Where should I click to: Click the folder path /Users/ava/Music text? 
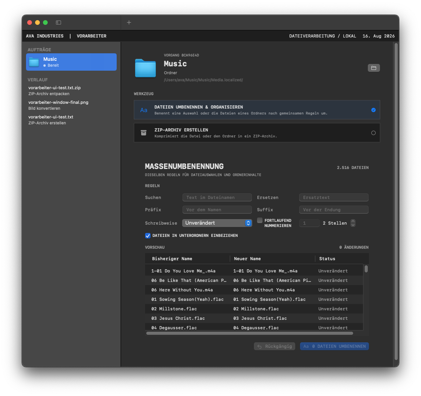pyautogui.click(x=203, y=80)
